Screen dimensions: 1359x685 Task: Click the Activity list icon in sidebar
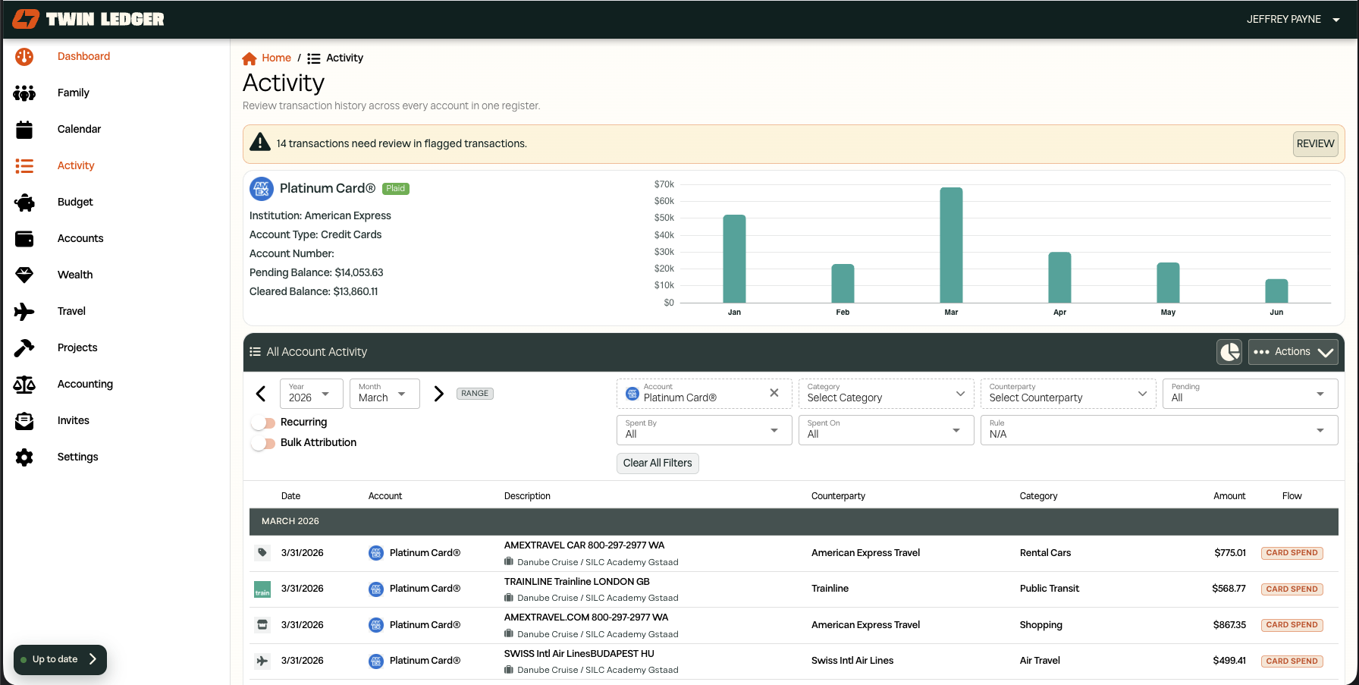click(24, 165)
